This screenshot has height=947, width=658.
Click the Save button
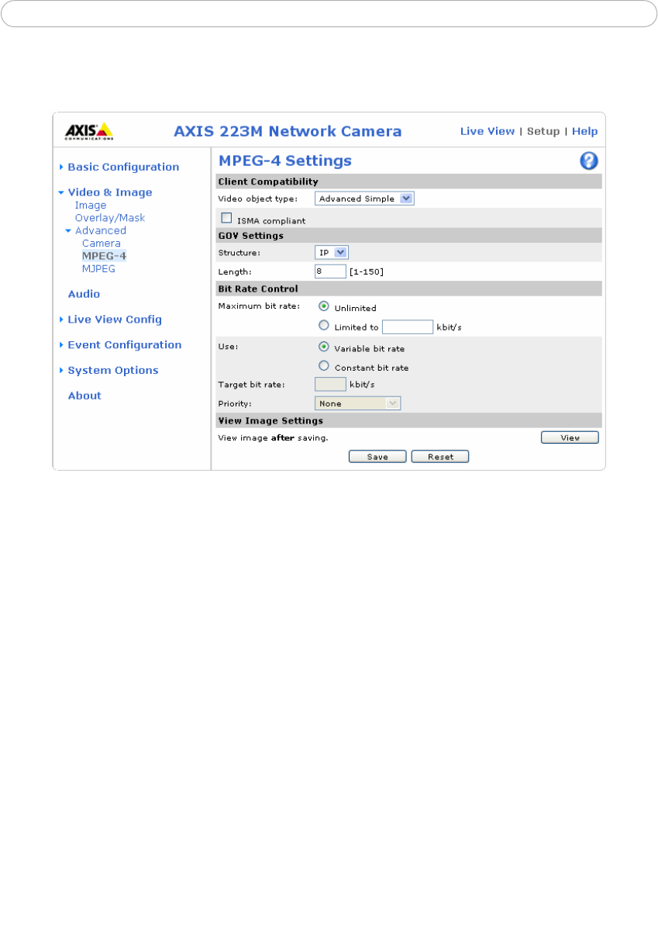pos(377,457)
